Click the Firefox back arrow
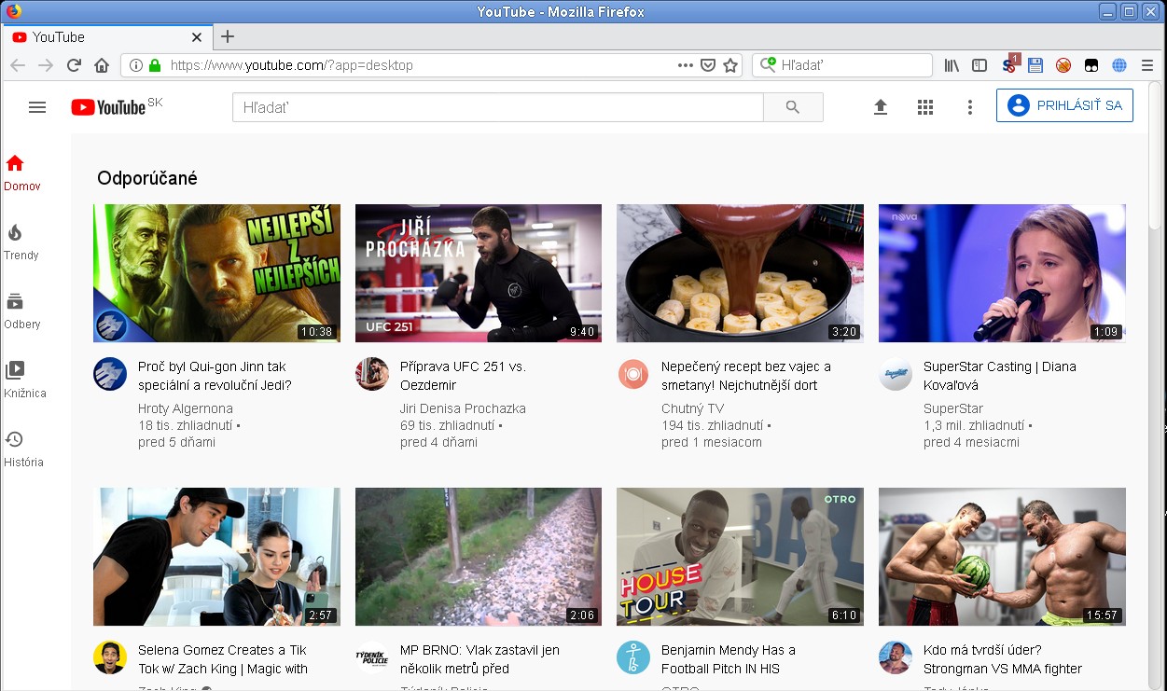The height and width of the screenshot is (691, 1167). 18,65
